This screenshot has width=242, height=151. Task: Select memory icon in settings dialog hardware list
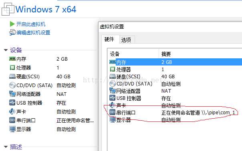tap(113, 62)
